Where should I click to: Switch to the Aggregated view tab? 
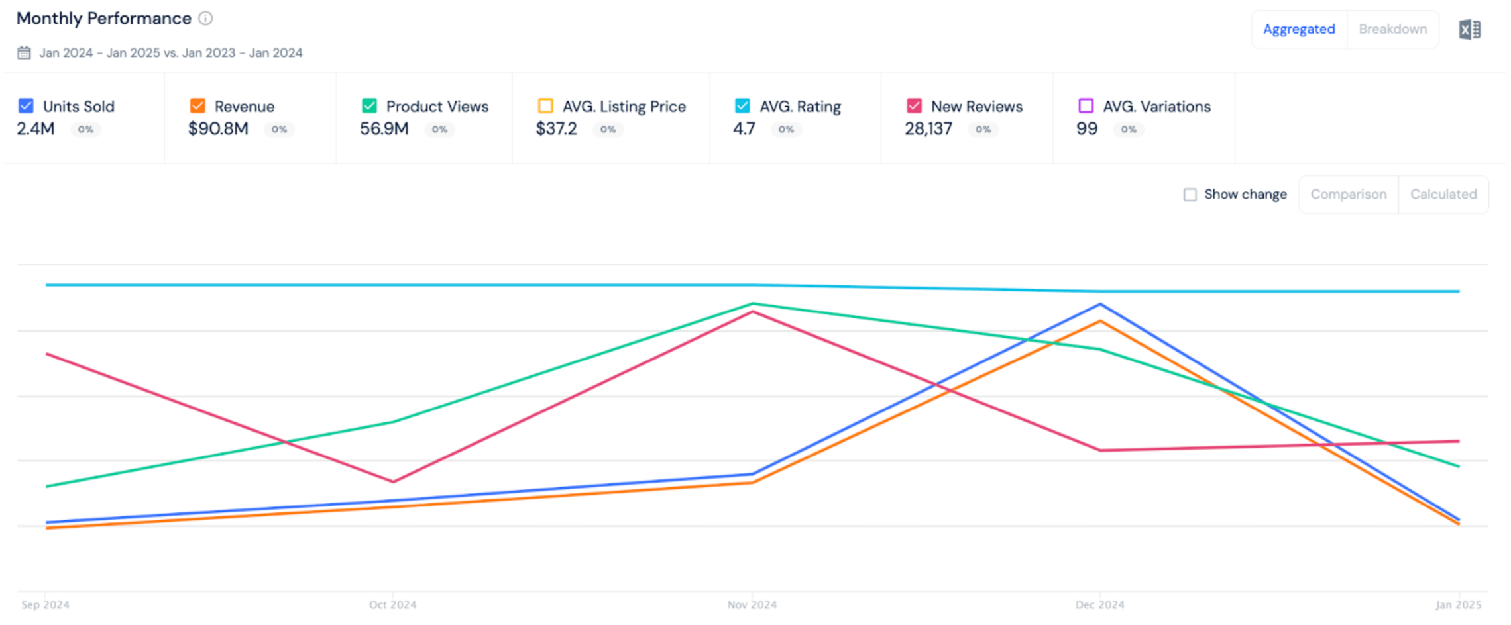(1299, 29)
